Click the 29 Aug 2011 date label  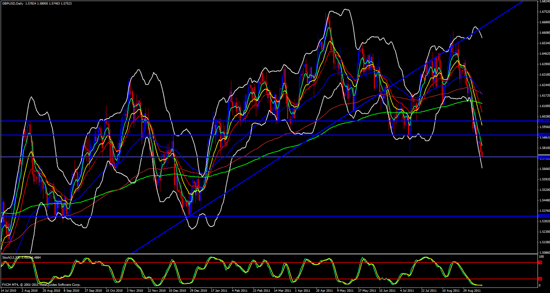tap(472, 291)
